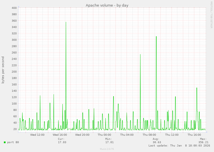The height and width of the screenshot is (152, 214).
Task: Click the 400 y-axis label
Action: pyautogui.click(x=14, y=8)
